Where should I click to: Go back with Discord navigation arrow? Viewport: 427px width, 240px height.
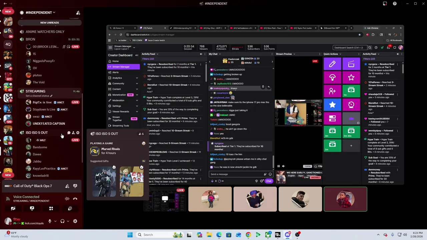[x=5, y=4]
